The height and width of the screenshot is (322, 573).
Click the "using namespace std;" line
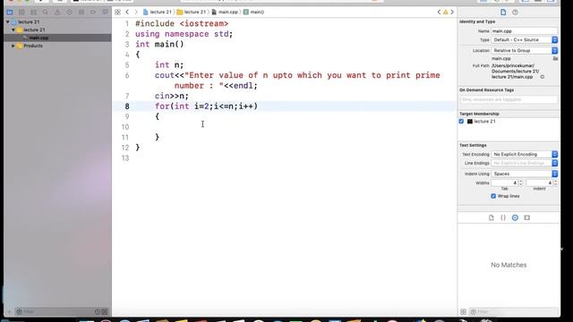click(184, 34)
